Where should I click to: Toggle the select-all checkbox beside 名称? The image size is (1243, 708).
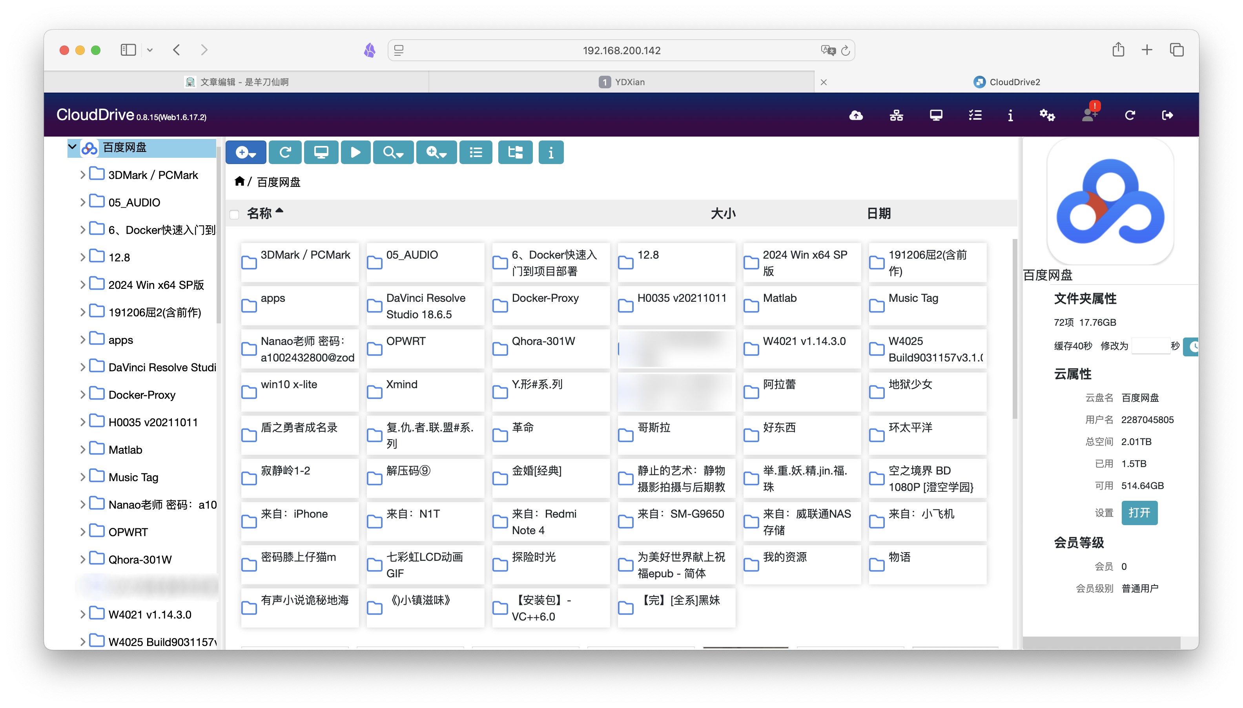tap(234, 214)
